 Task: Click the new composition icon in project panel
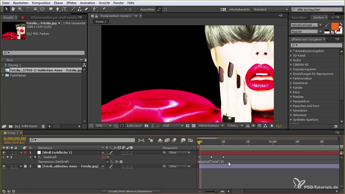pyautogui.click(x=18, y=126)
